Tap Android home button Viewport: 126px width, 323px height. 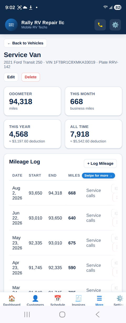coord(62,314)
